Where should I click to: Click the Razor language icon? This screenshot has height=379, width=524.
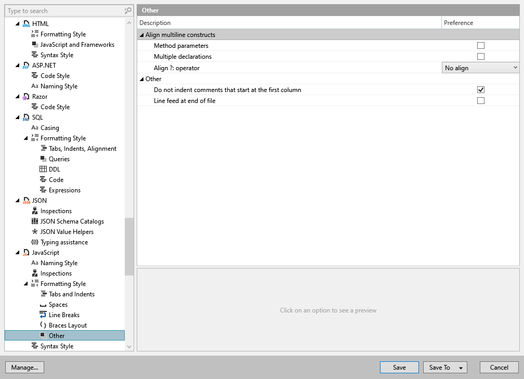(x=26, y=97)
